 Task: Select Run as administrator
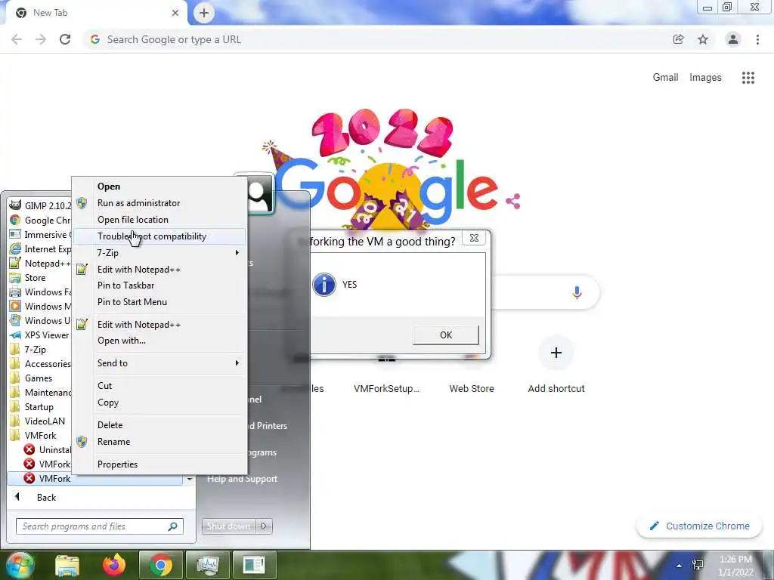click(x=159, y=202)
